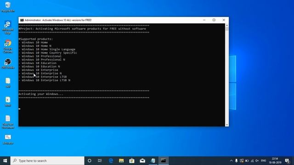Select the New Text Document file icon
The image size is (294, 165).
[8, 121]
